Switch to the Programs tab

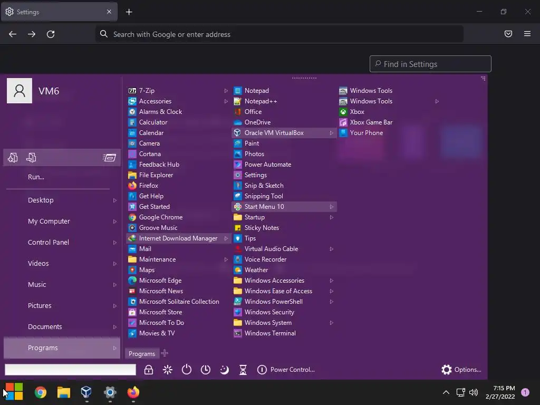tap(142, 353)
